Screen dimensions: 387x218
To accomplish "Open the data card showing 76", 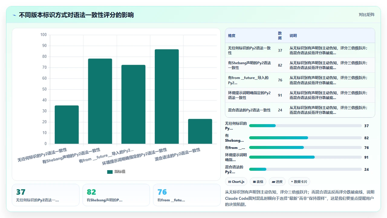I will tap(187, 195).
